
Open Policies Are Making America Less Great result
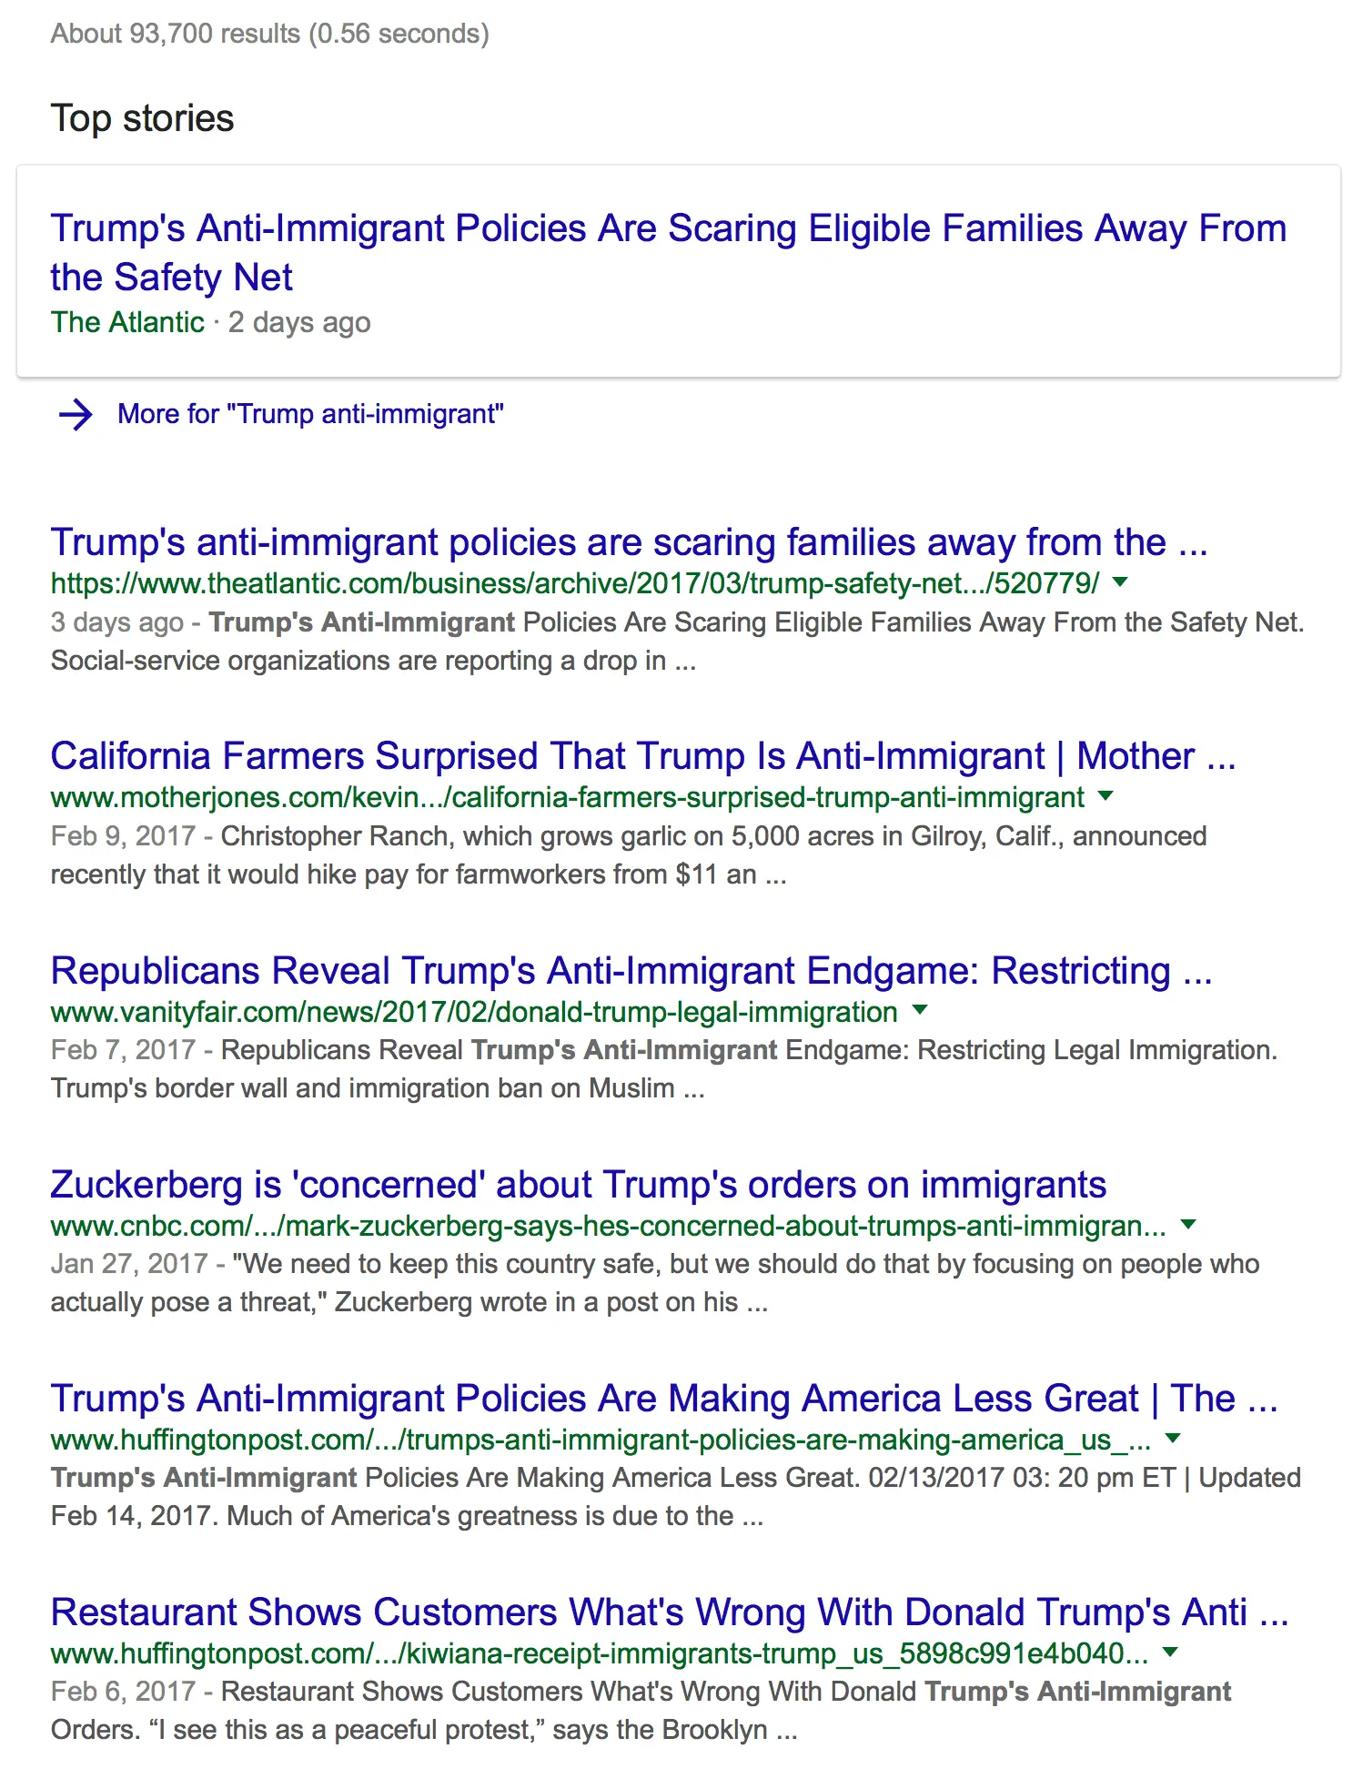click(664, 1399)
